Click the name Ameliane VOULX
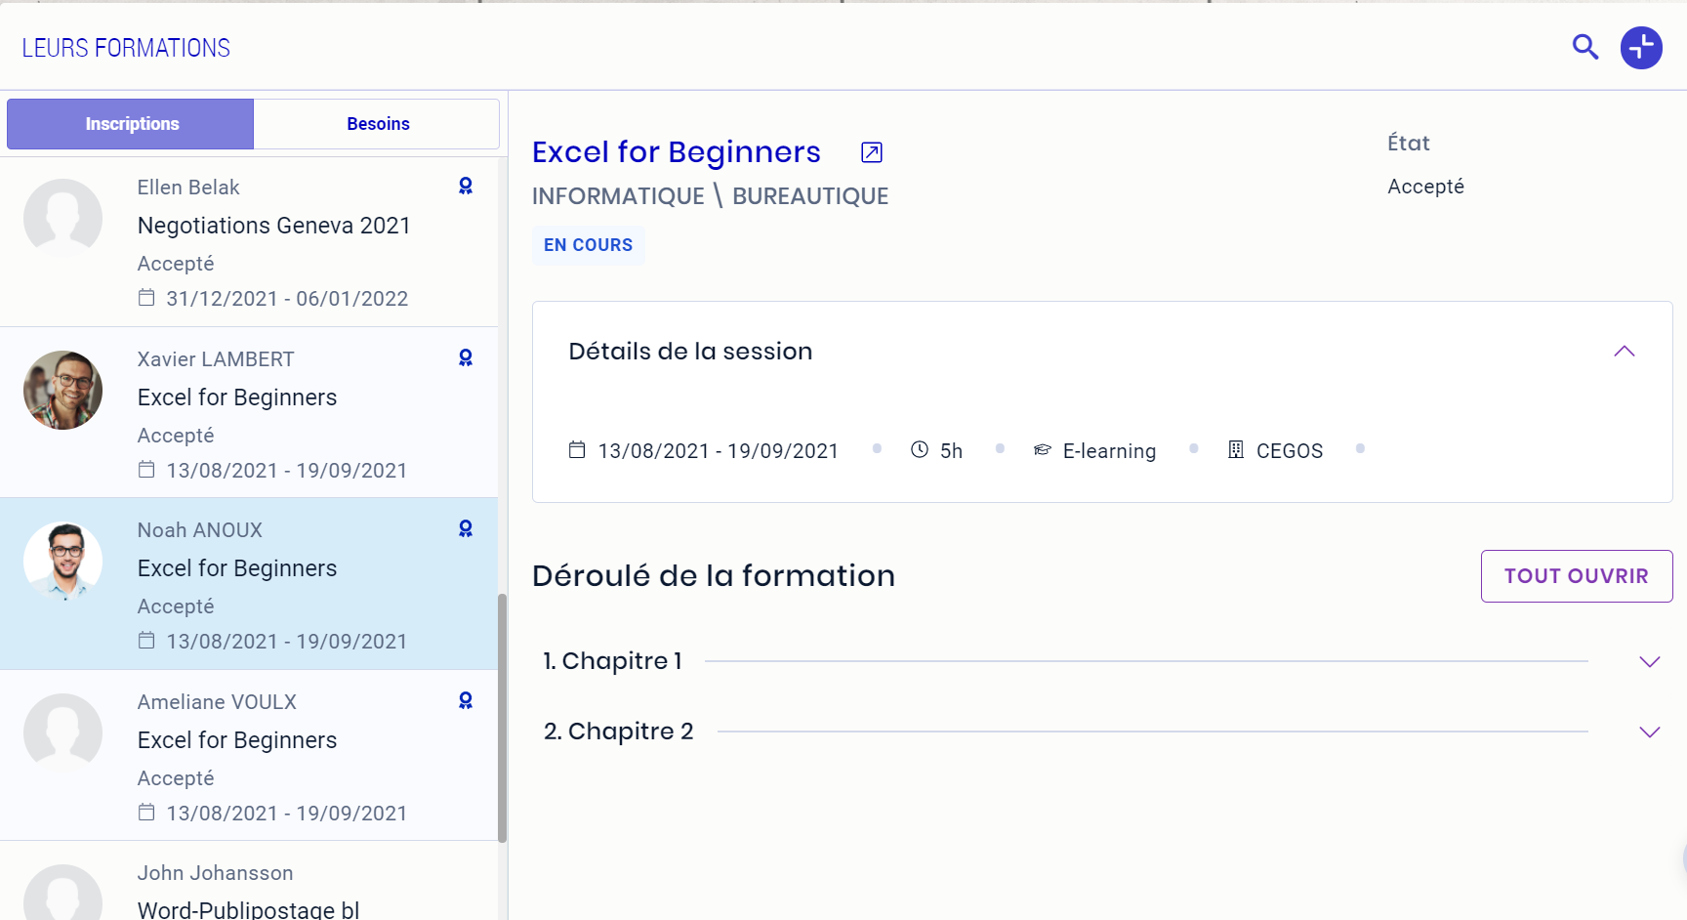This screenshot has height=920, width=1687. pyautogui.click(x=217, y=702)
